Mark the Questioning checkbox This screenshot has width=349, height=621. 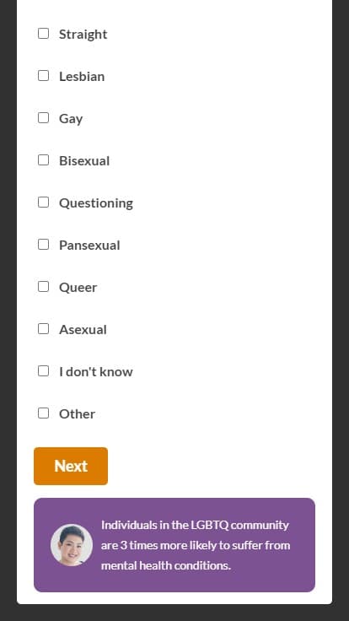[43, 202]
